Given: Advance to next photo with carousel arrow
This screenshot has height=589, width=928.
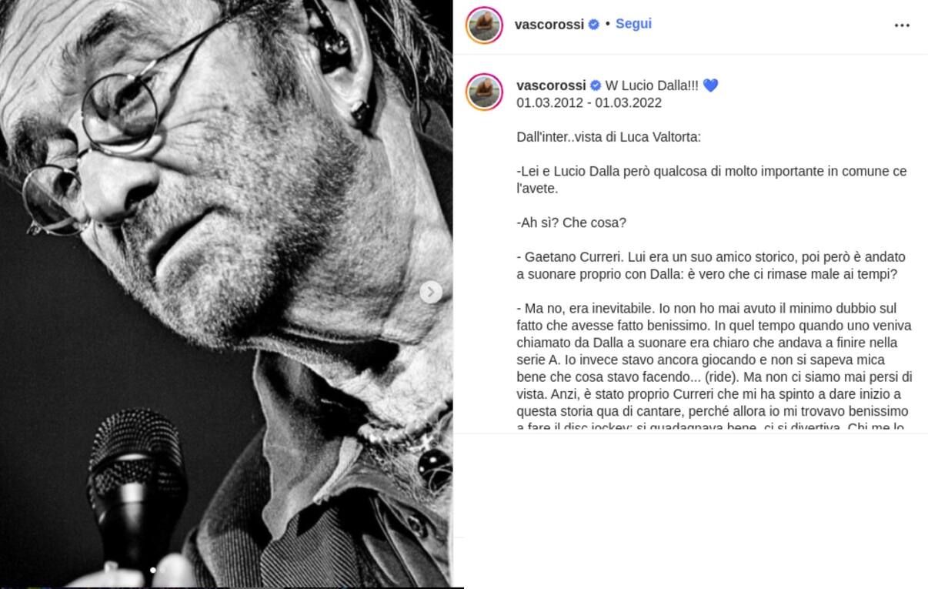Looking at the screenshot, I should 431,292.
